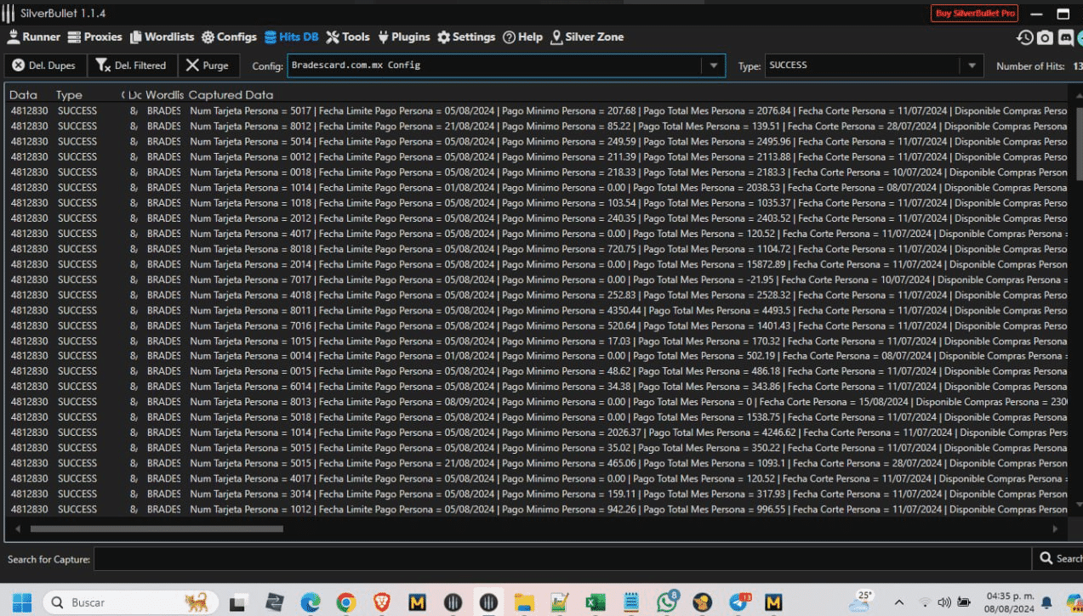Open the Tools section
The width and height of the screenshot is (1083, 616).
348,37
